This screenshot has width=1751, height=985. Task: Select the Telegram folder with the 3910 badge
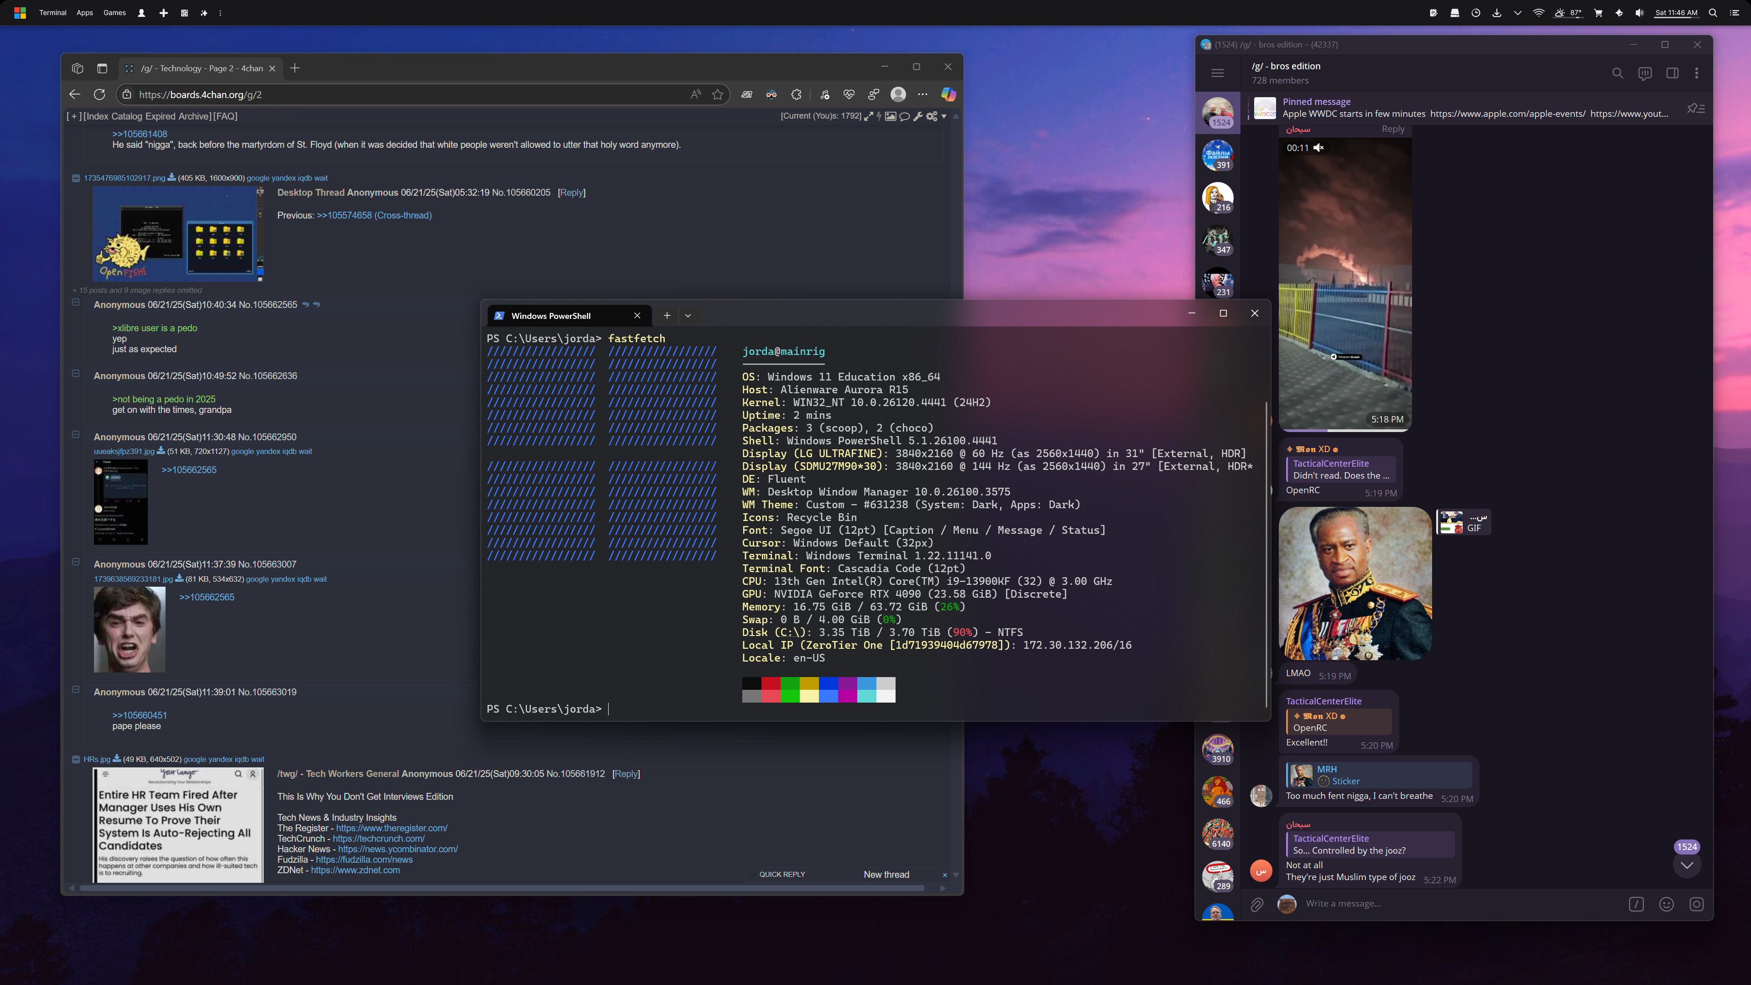tap(1217, 749)
